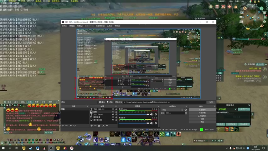The width and height of the screenshot is (268, 151).
Task: Open 帮助 menu in OBS
Action: (117, 26)
